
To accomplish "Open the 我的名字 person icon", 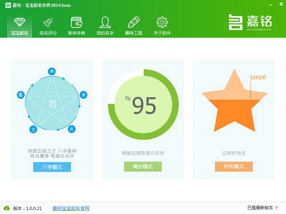I will [x=105, y=22].
